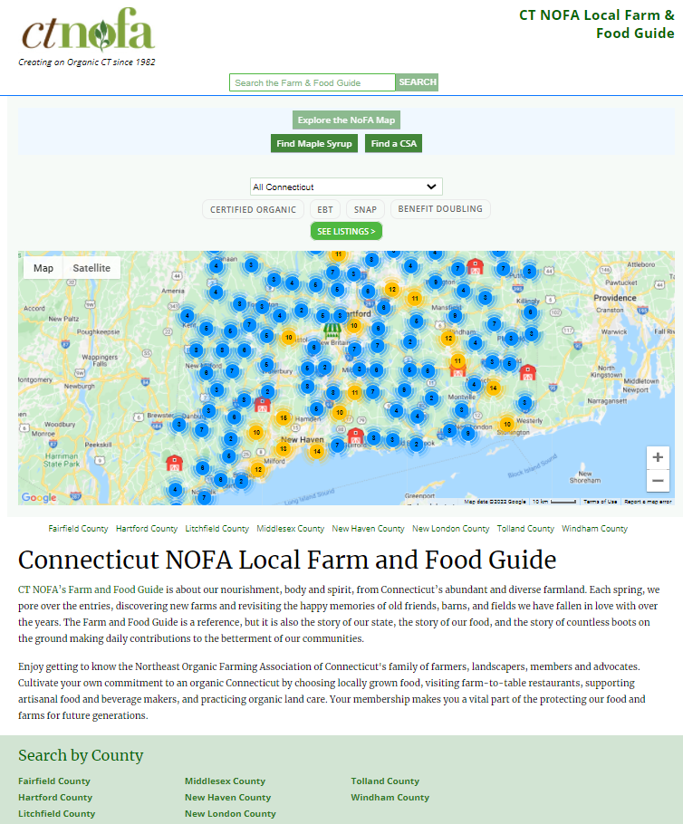Click the Find Maple Syrup button

[314, 143]
